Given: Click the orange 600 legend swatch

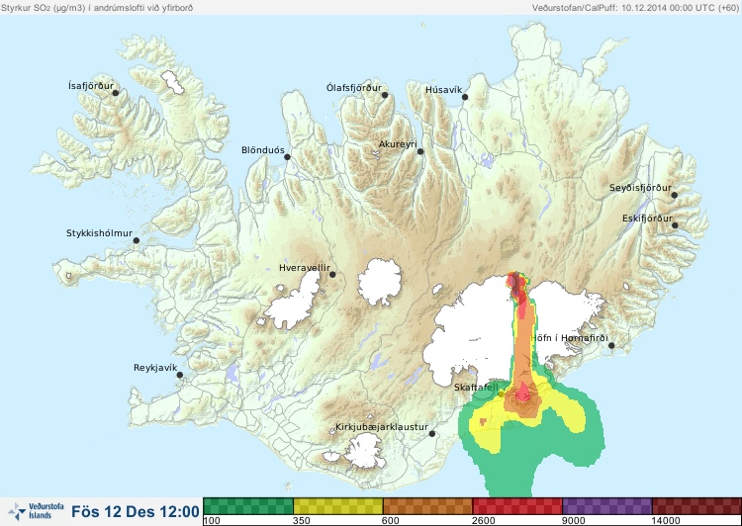Looking at the screenshot, I should pyautogui.click(x=427, y=506).
